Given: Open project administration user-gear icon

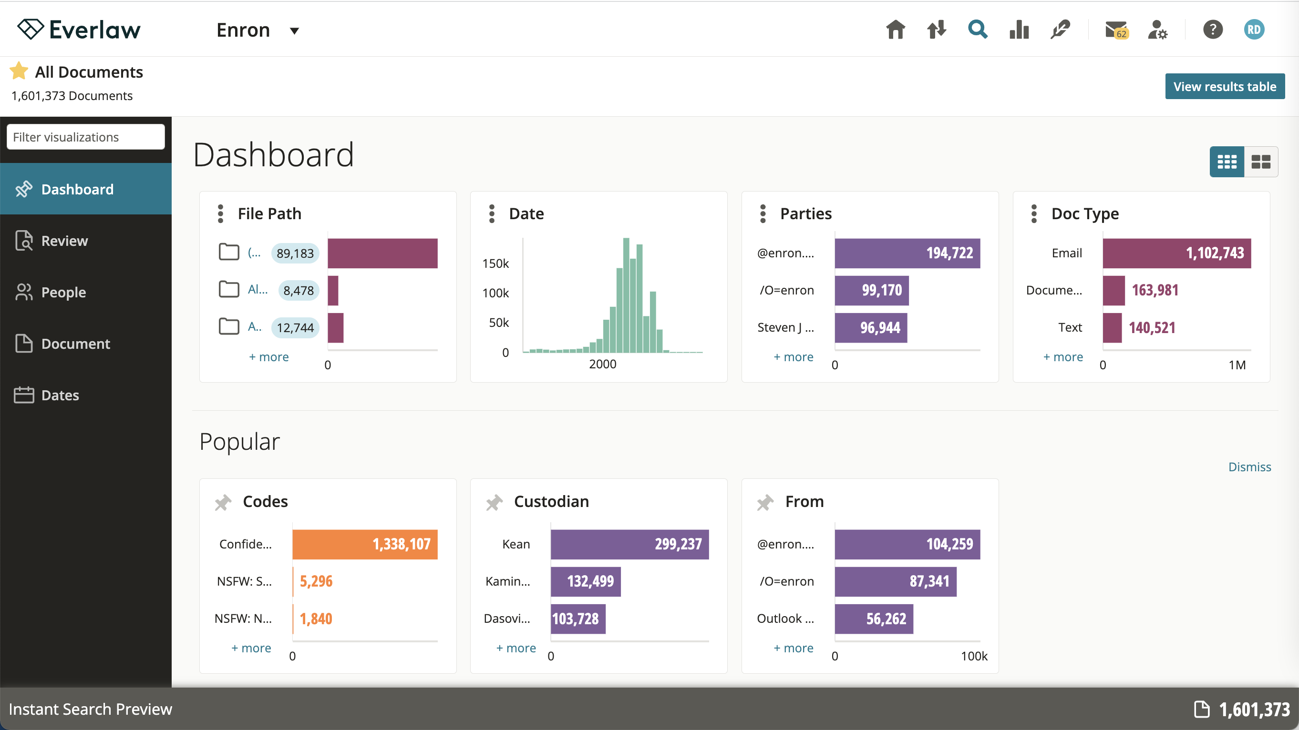Looking at the screenshot, I should coord(1157,30).
